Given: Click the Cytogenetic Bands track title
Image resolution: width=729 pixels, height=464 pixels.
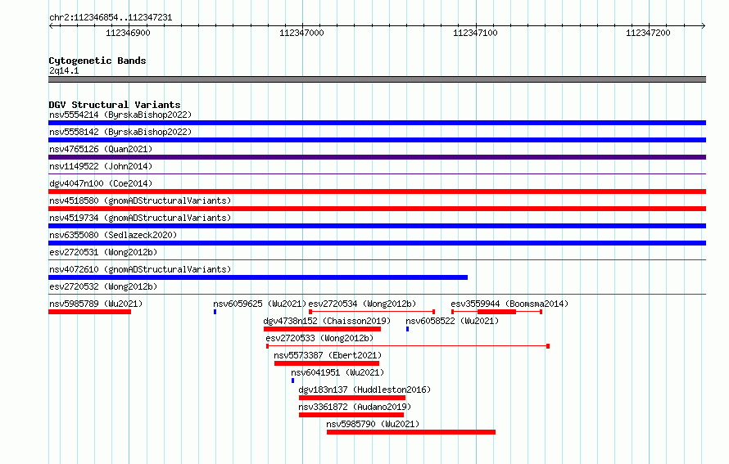Looking at the screenshot, I should 97,61.
